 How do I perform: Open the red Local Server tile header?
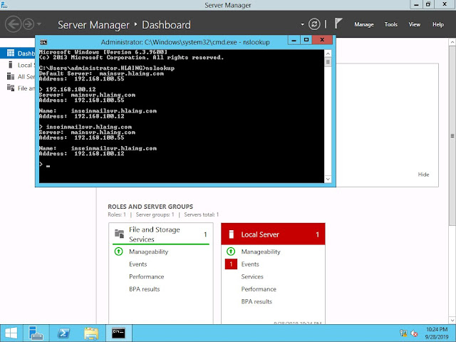(x=273, y=234)
